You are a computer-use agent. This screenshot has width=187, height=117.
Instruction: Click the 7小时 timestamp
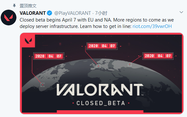point(101,13)
